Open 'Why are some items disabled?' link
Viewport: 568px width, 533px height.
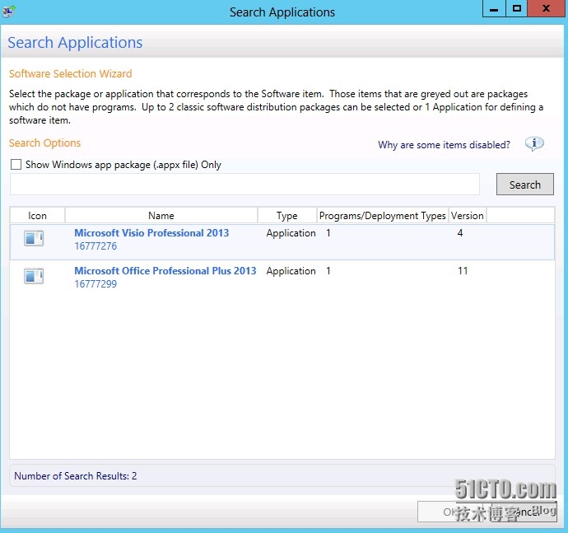[x=444, y=145]
